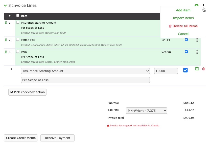Select Delete all items menu entry
210x147 pixels.
(x=183, y=26)
